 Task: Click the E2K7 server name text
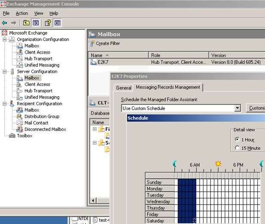103,62
